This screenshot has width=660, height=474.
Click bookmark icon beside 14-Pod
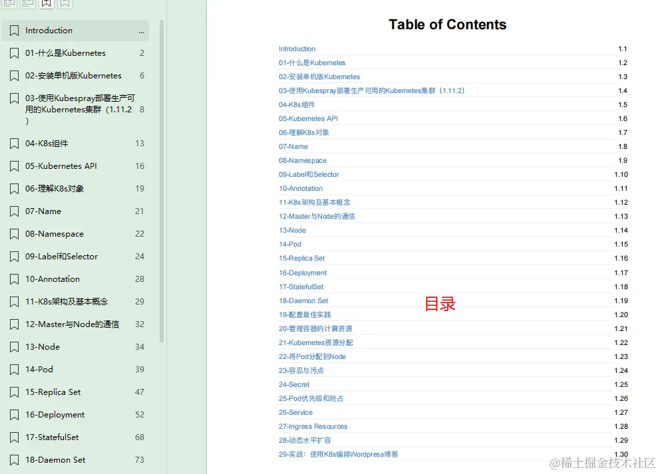coord(15,370)
